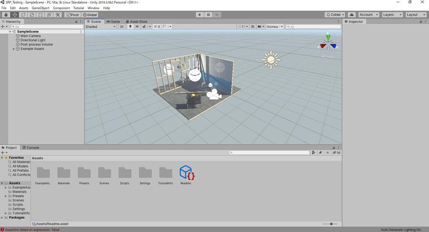Open the cloud Services panel

click(x=352, y=15)
